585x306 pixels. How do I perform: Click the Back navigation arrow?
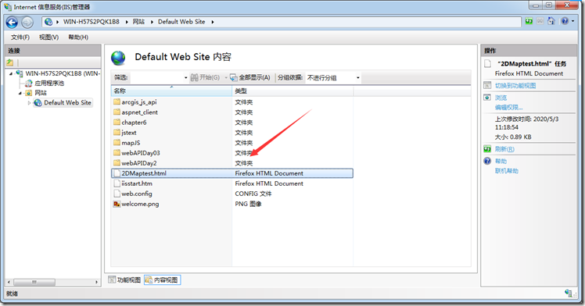click(x=12, y=23)
